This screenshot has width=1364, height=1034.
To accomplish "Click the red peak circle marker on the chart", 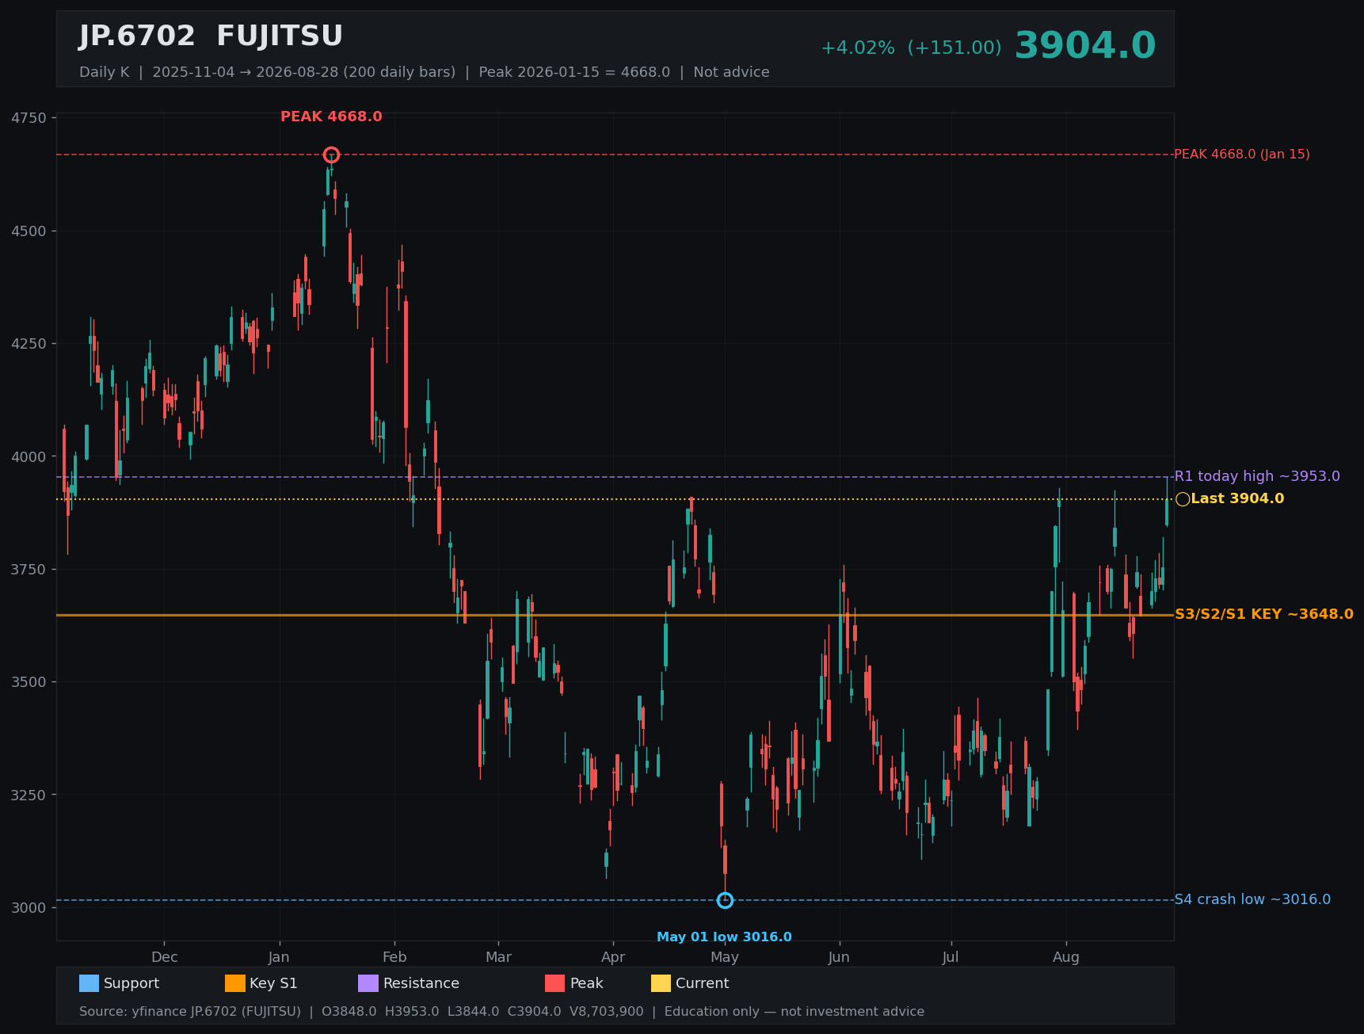I will tap(331, 155).
